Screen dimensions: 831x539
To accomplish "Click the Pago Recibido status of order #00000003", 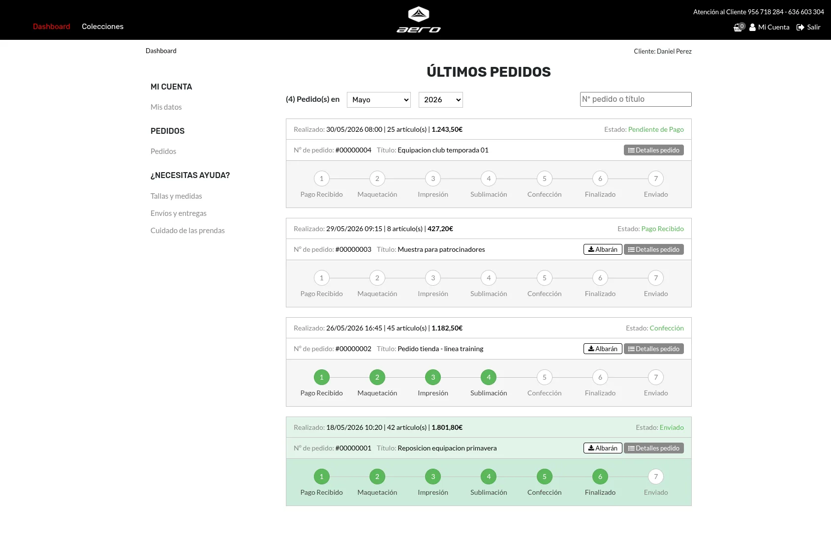I will pos(663,229).
